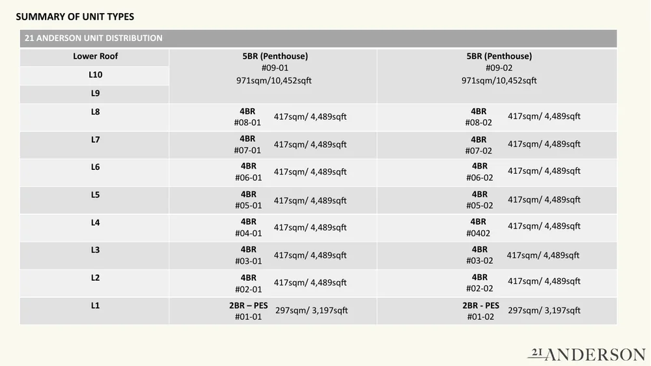Click the L9 level label
651x366 pixels.
(x=95, y=93)
